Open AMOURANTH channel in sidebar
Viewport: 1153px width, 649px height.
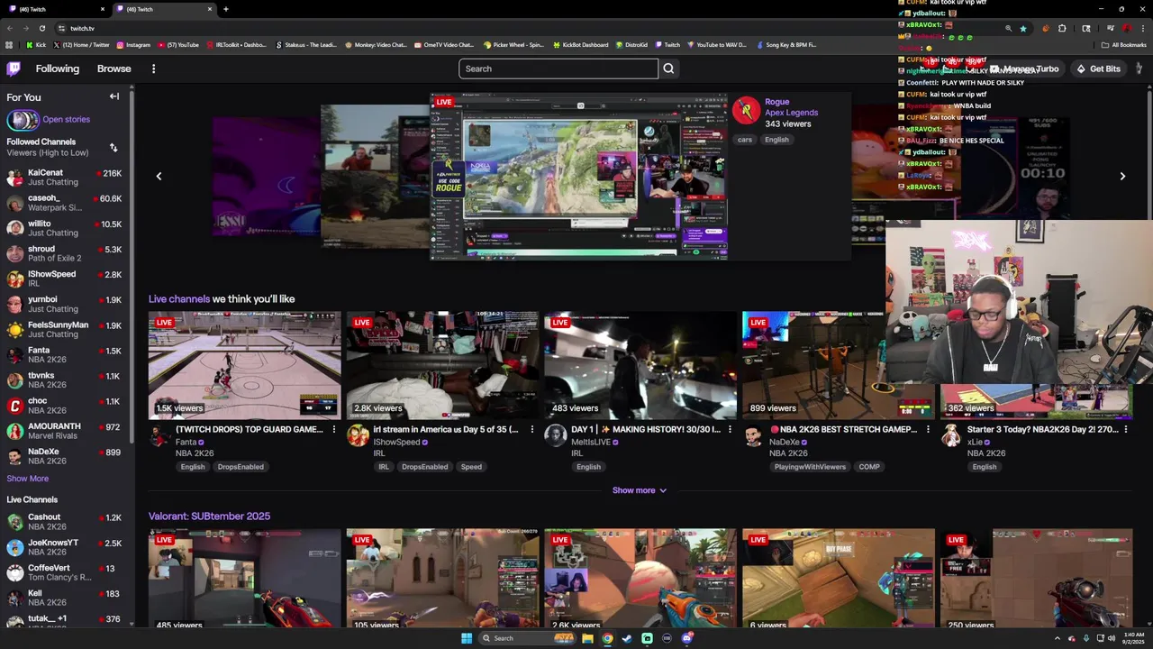point(65,431)
